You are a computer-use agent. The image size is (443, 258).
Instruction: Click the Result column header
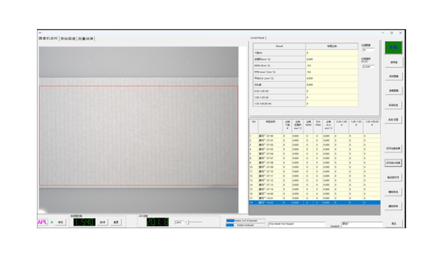pyautogui.click(x=279, y=46)
